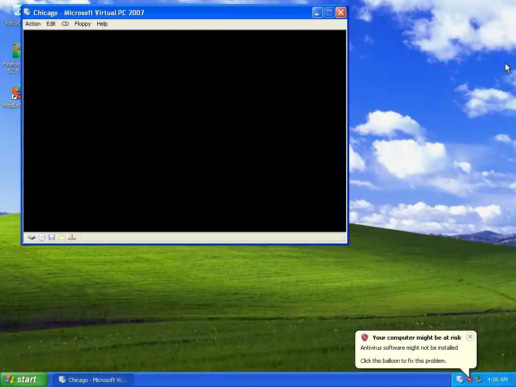
Task: Click the shared folder icon in status bar
Action: click(x=61, y=237)
